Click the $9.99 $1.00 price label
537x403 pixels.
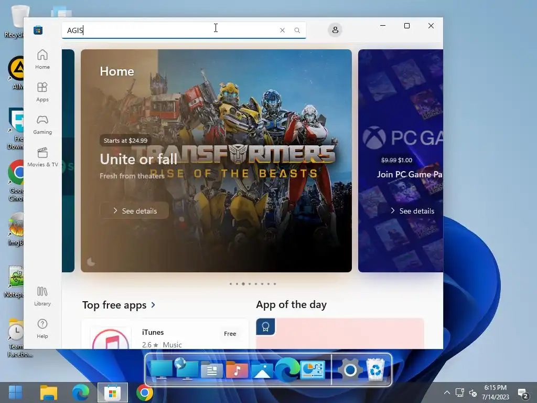click(x=396, y=160)
